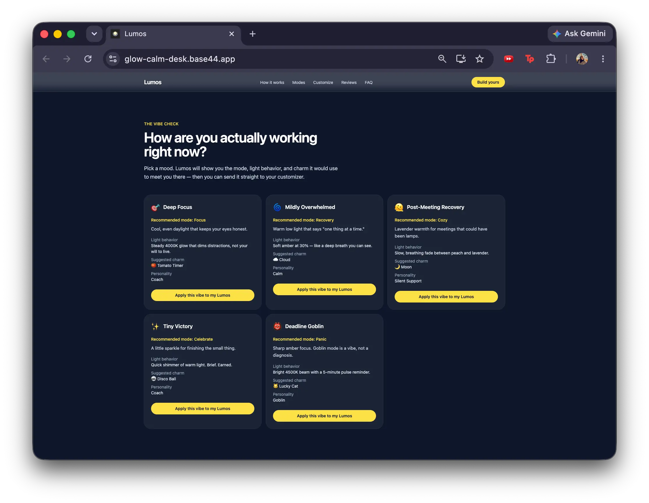Apply the Deep Focus vibe to Lumos
Viewport: 649px width, 503px height.
pos(202,295)
